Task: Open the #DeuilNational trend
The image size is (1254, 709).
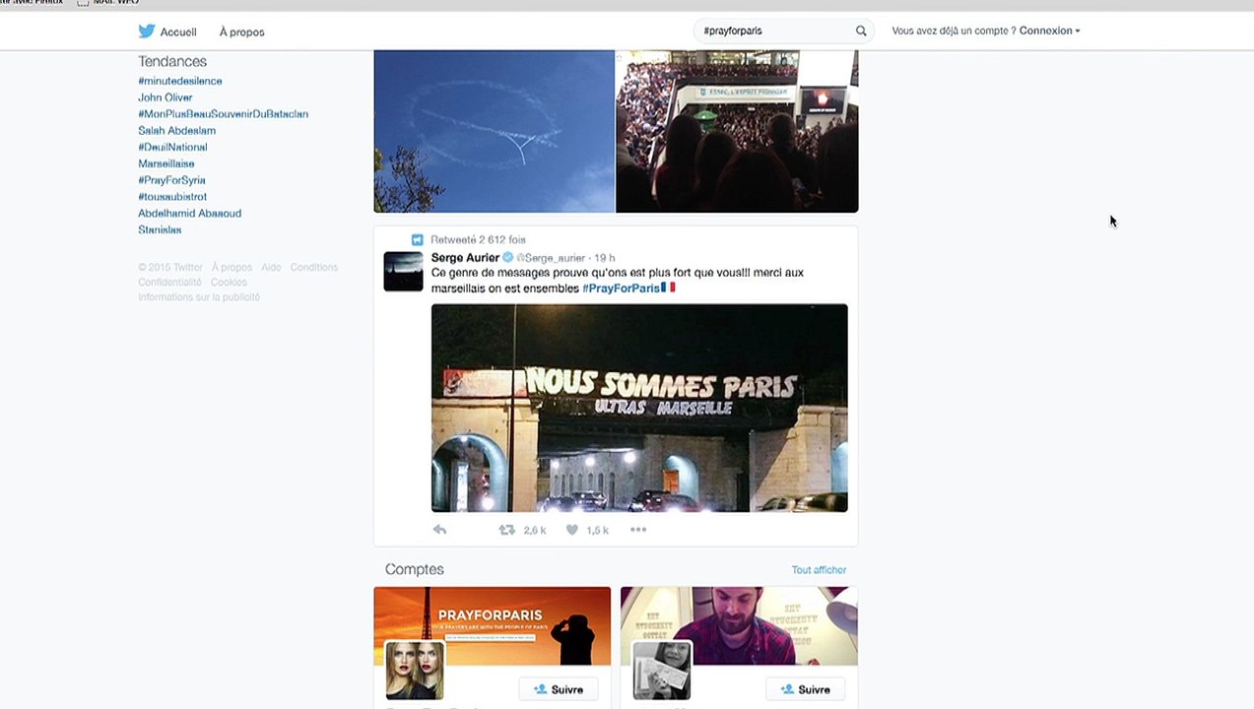Action: point(172,148)
